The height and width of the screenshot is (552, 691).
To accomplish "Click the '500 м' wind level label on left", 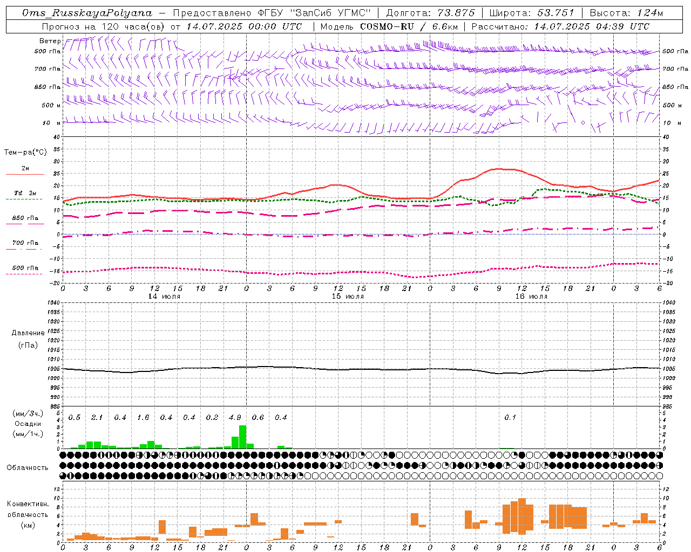I will [x=52, y=105].
